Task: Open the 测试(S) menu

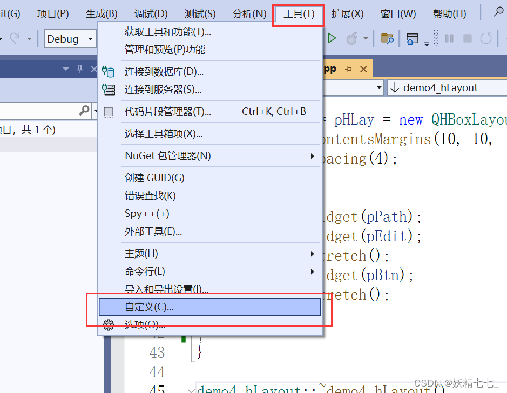Action: click(x=200, y=14)
